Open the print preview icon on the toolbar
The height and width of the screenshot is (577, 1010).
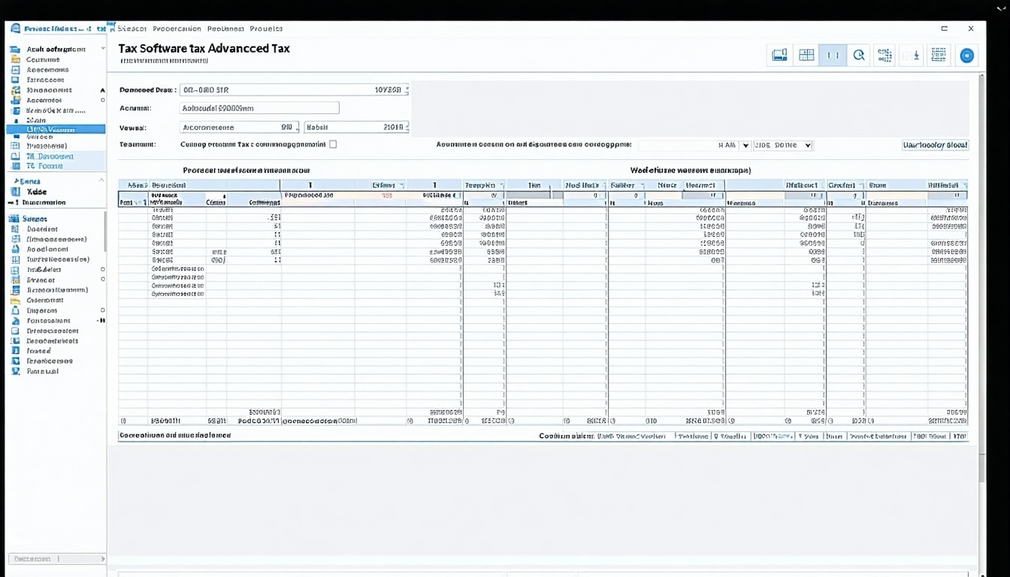click(779, 54)
